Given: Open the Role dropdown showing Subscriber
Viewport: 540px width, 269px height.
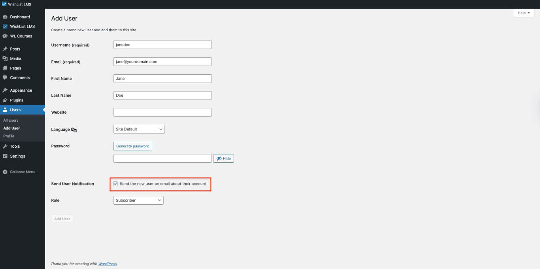Looking at the screenshot, I should pyautogui.click(x=138, y=200).
